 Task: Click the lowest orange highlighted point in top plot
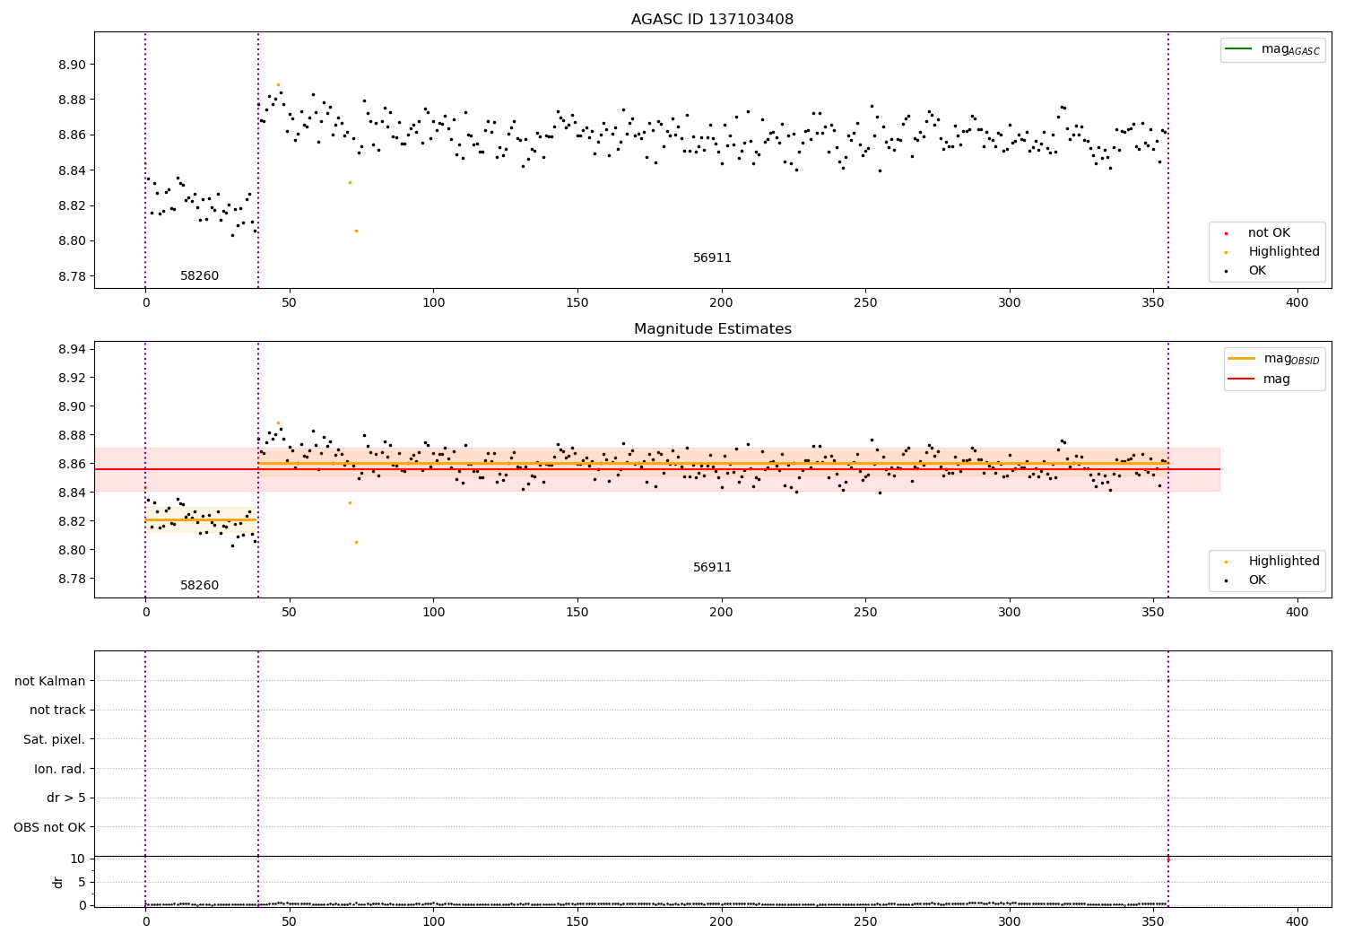tap(356, 231)
